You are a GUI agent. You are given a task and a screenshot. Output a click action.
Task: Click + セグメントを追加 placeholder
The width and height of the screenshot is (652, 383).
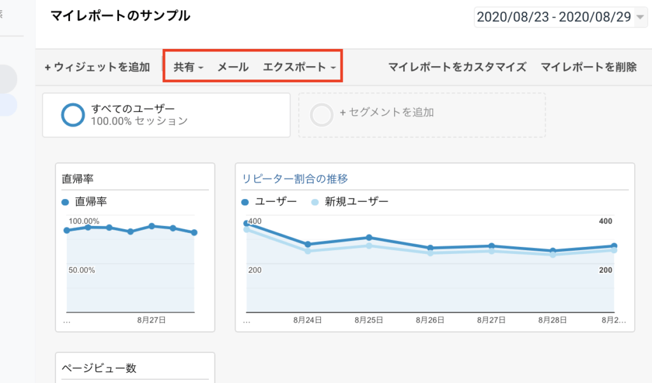tap(422, 115)
